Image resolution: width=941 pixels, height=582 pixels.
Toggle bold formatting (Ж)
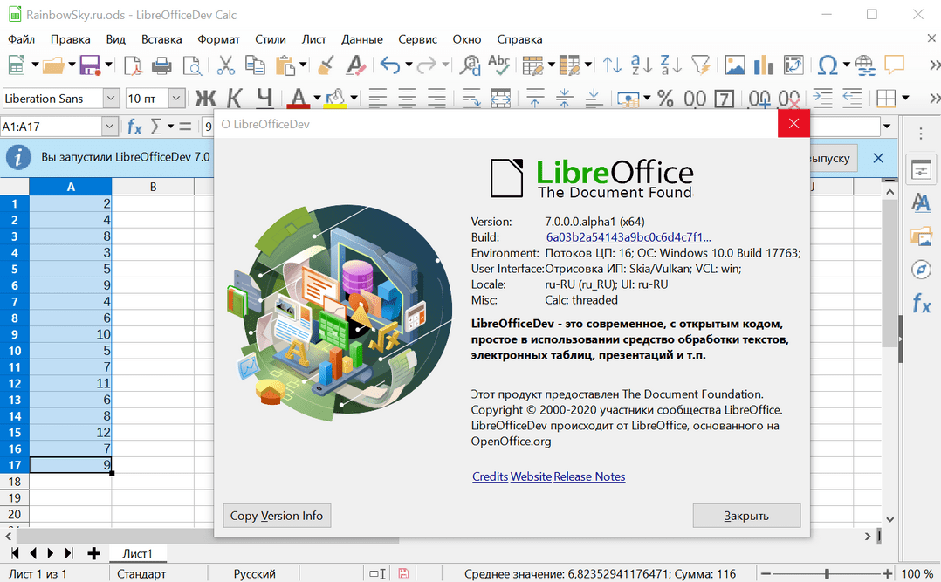[x=205, y=99]
